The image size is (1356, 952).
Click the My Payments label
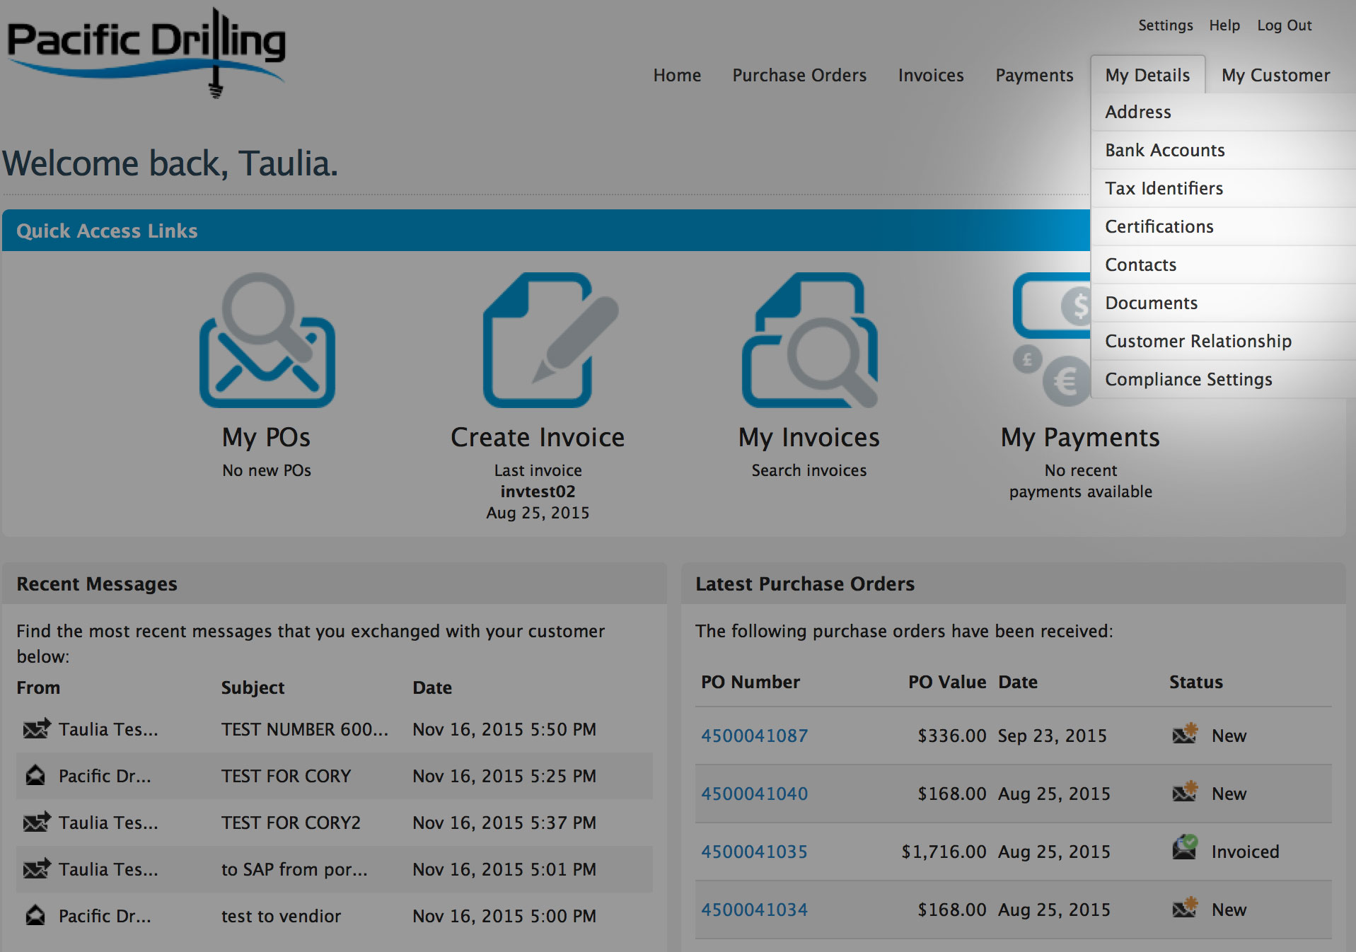tap(1080, 438)
